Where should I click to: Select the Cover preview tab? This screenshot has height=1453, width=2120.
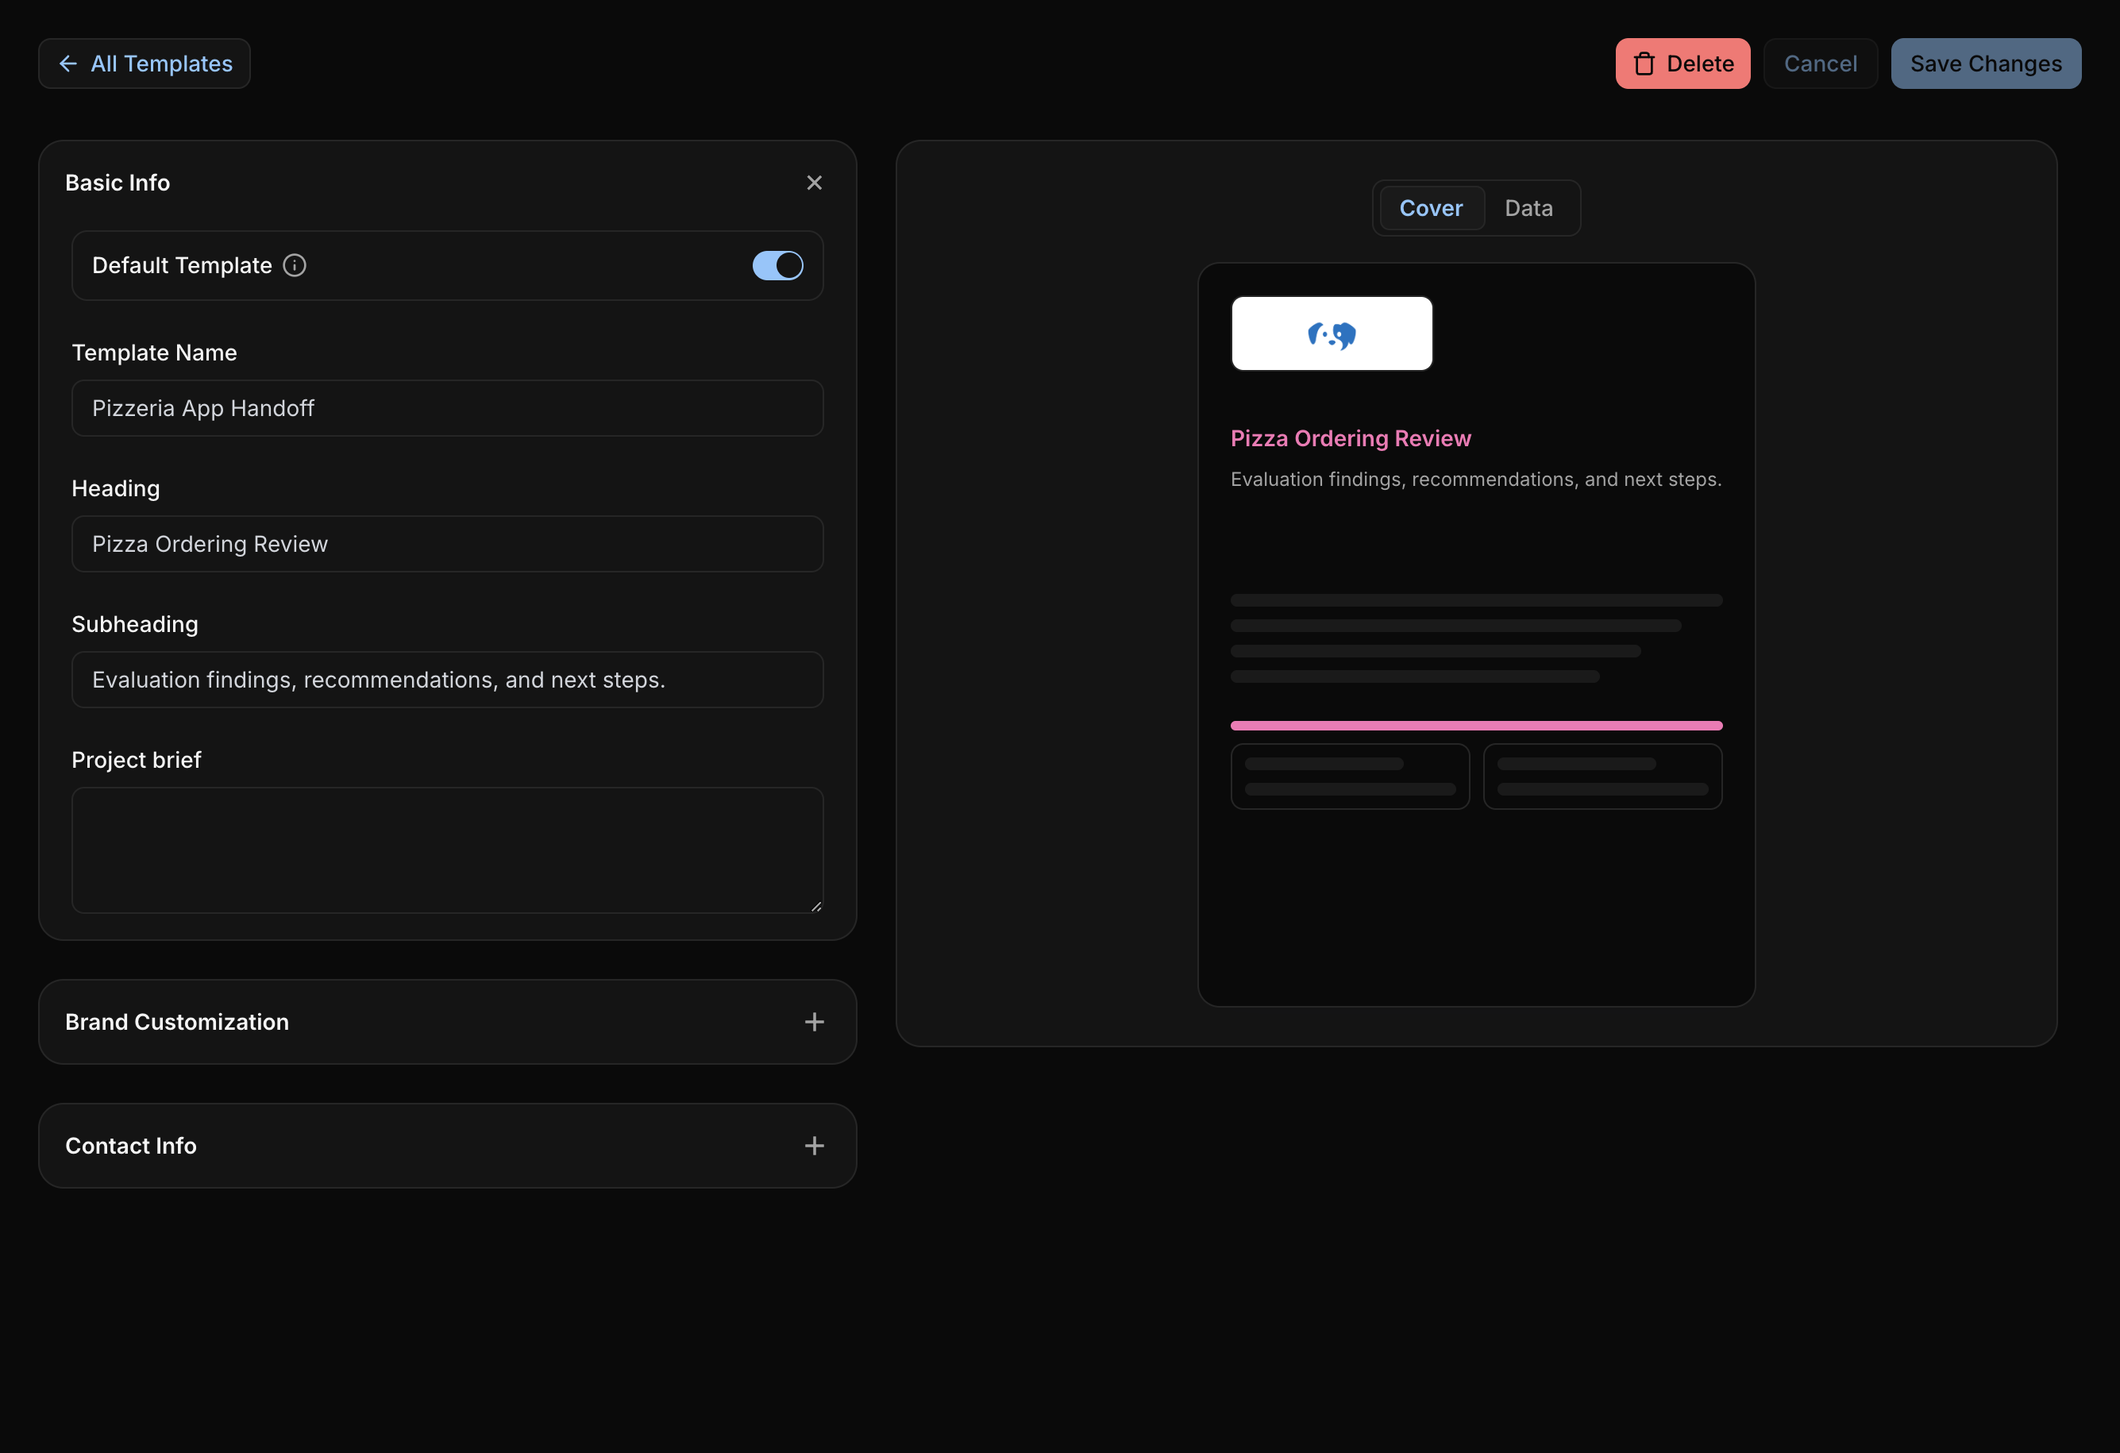click(x=1432, y=208)
